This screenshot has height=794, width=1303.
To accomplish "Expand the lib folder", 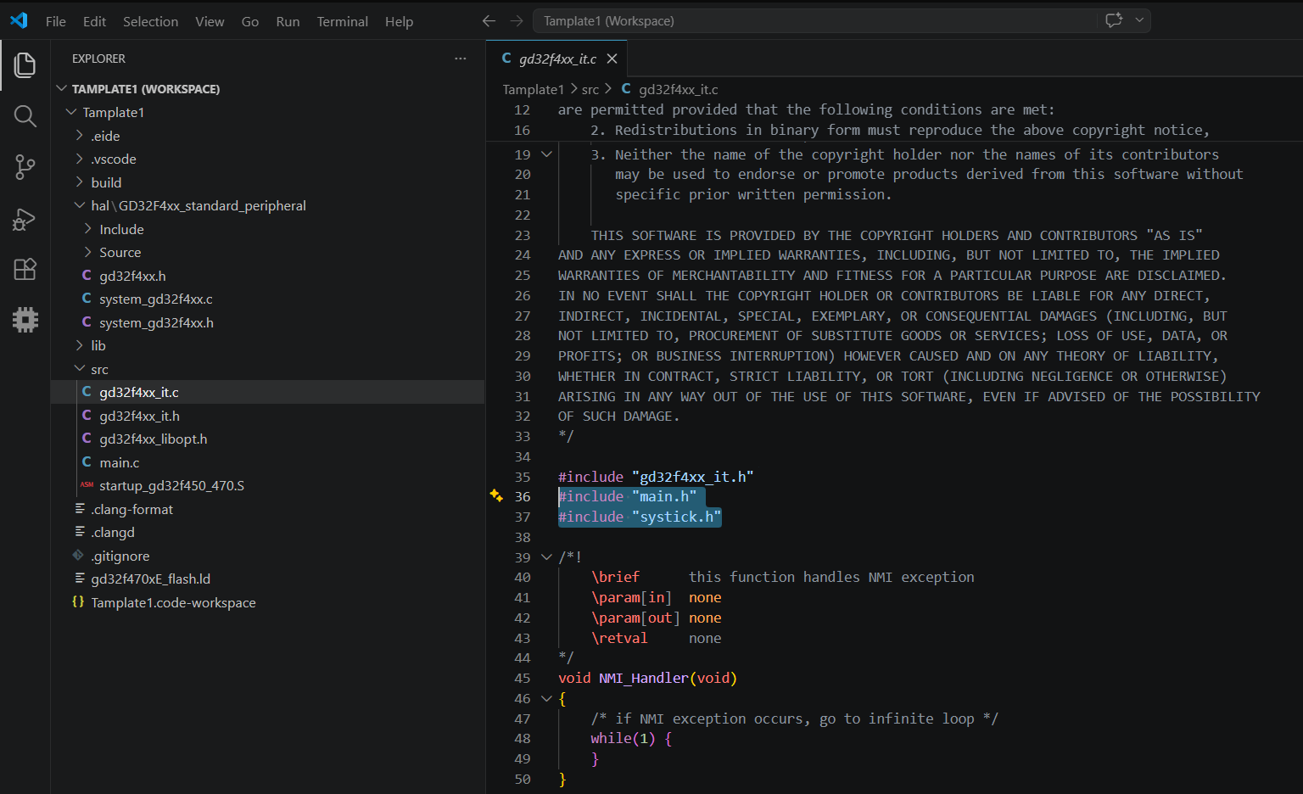I will click(x=80, y=345).
